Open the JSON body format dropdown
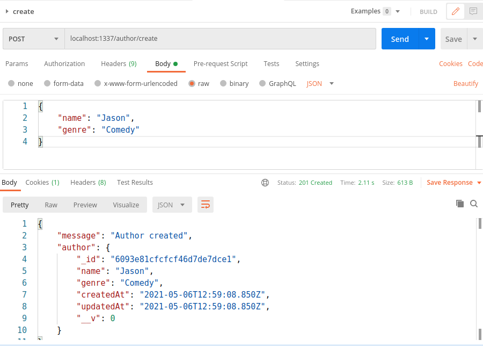This screenshot has width=483, height=347. pyautogui.click(x=320, y=83)
